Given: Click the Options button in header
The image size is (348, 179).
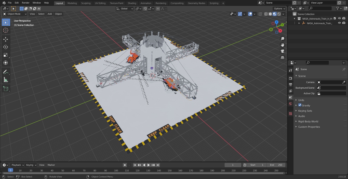Looking at the screenshot, I should [279, 9].
